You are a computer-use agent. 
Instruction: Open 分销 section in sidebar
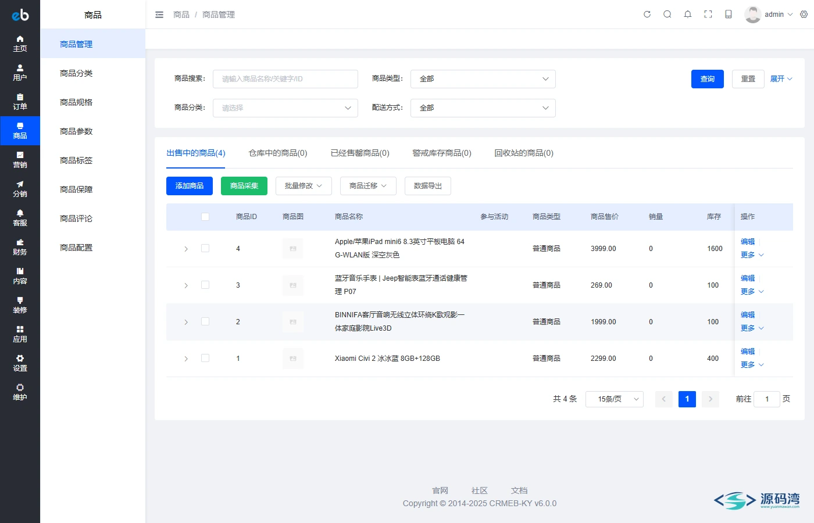[x=20, y=189]
